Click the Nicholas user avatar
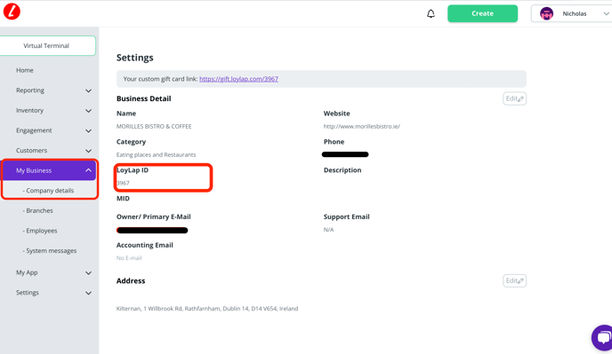The image size is (612, 354). (546, 13)
